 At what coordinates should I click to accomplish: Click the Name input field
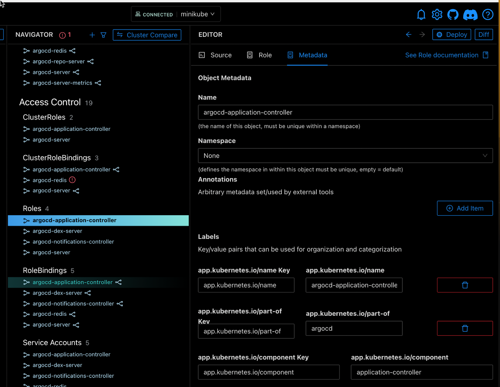tap(345, 112)
